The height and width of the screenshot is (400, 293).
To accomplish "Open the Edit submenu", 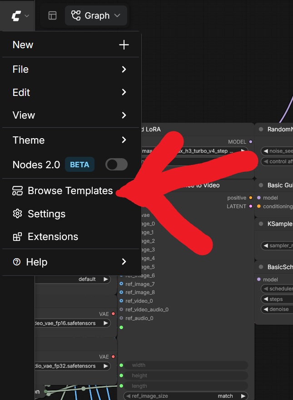I will (70, 92).
